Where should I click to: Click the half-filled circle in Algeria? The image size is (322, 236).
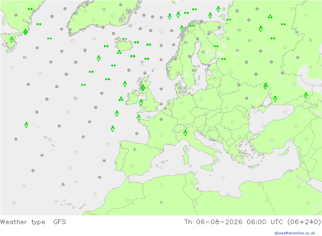point(161,202)
